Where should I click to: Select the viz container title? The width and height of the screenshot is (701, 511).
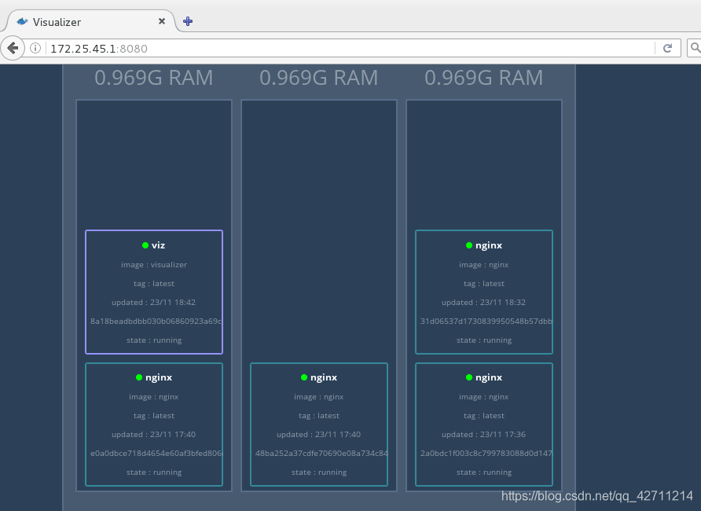point(158,245)
